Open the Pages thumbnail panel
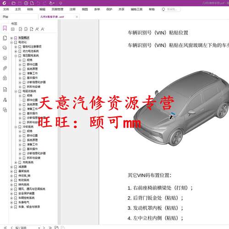229x229 pixels. pyautogui.click(x=5, y=38)
